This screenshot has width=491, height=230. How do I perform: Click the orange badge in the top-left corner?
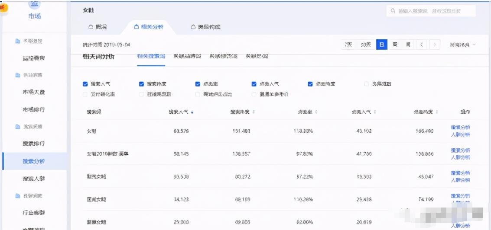click(x=3, y=7)
